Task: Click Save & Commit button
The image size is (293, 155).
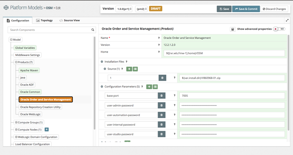Action: (246, 9)
